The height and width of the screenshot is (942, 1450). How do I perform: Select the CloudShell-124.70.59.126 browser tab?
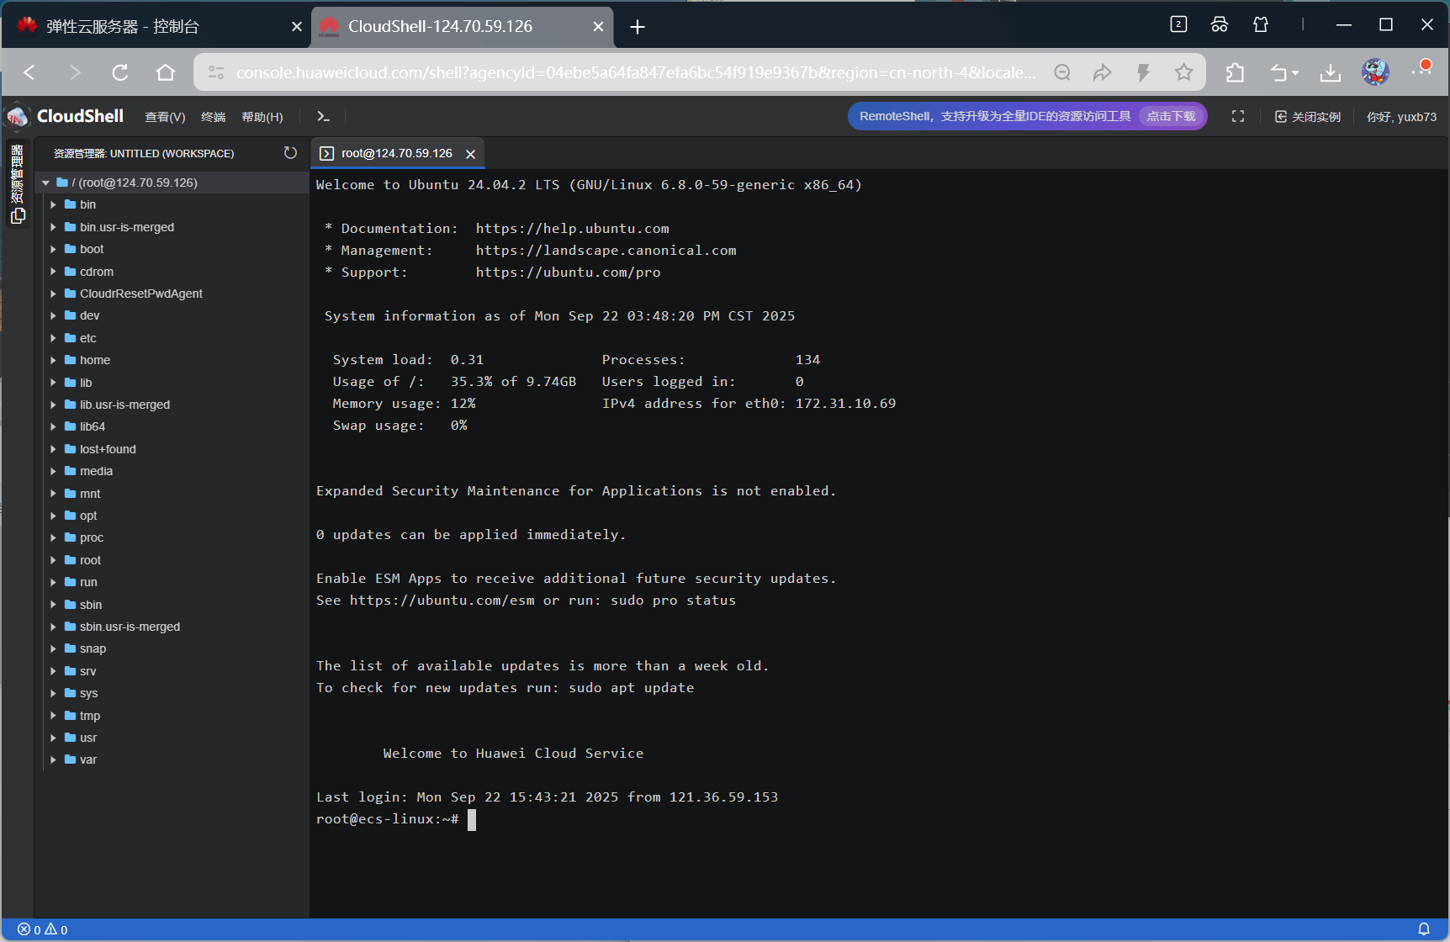pos(461,26)
